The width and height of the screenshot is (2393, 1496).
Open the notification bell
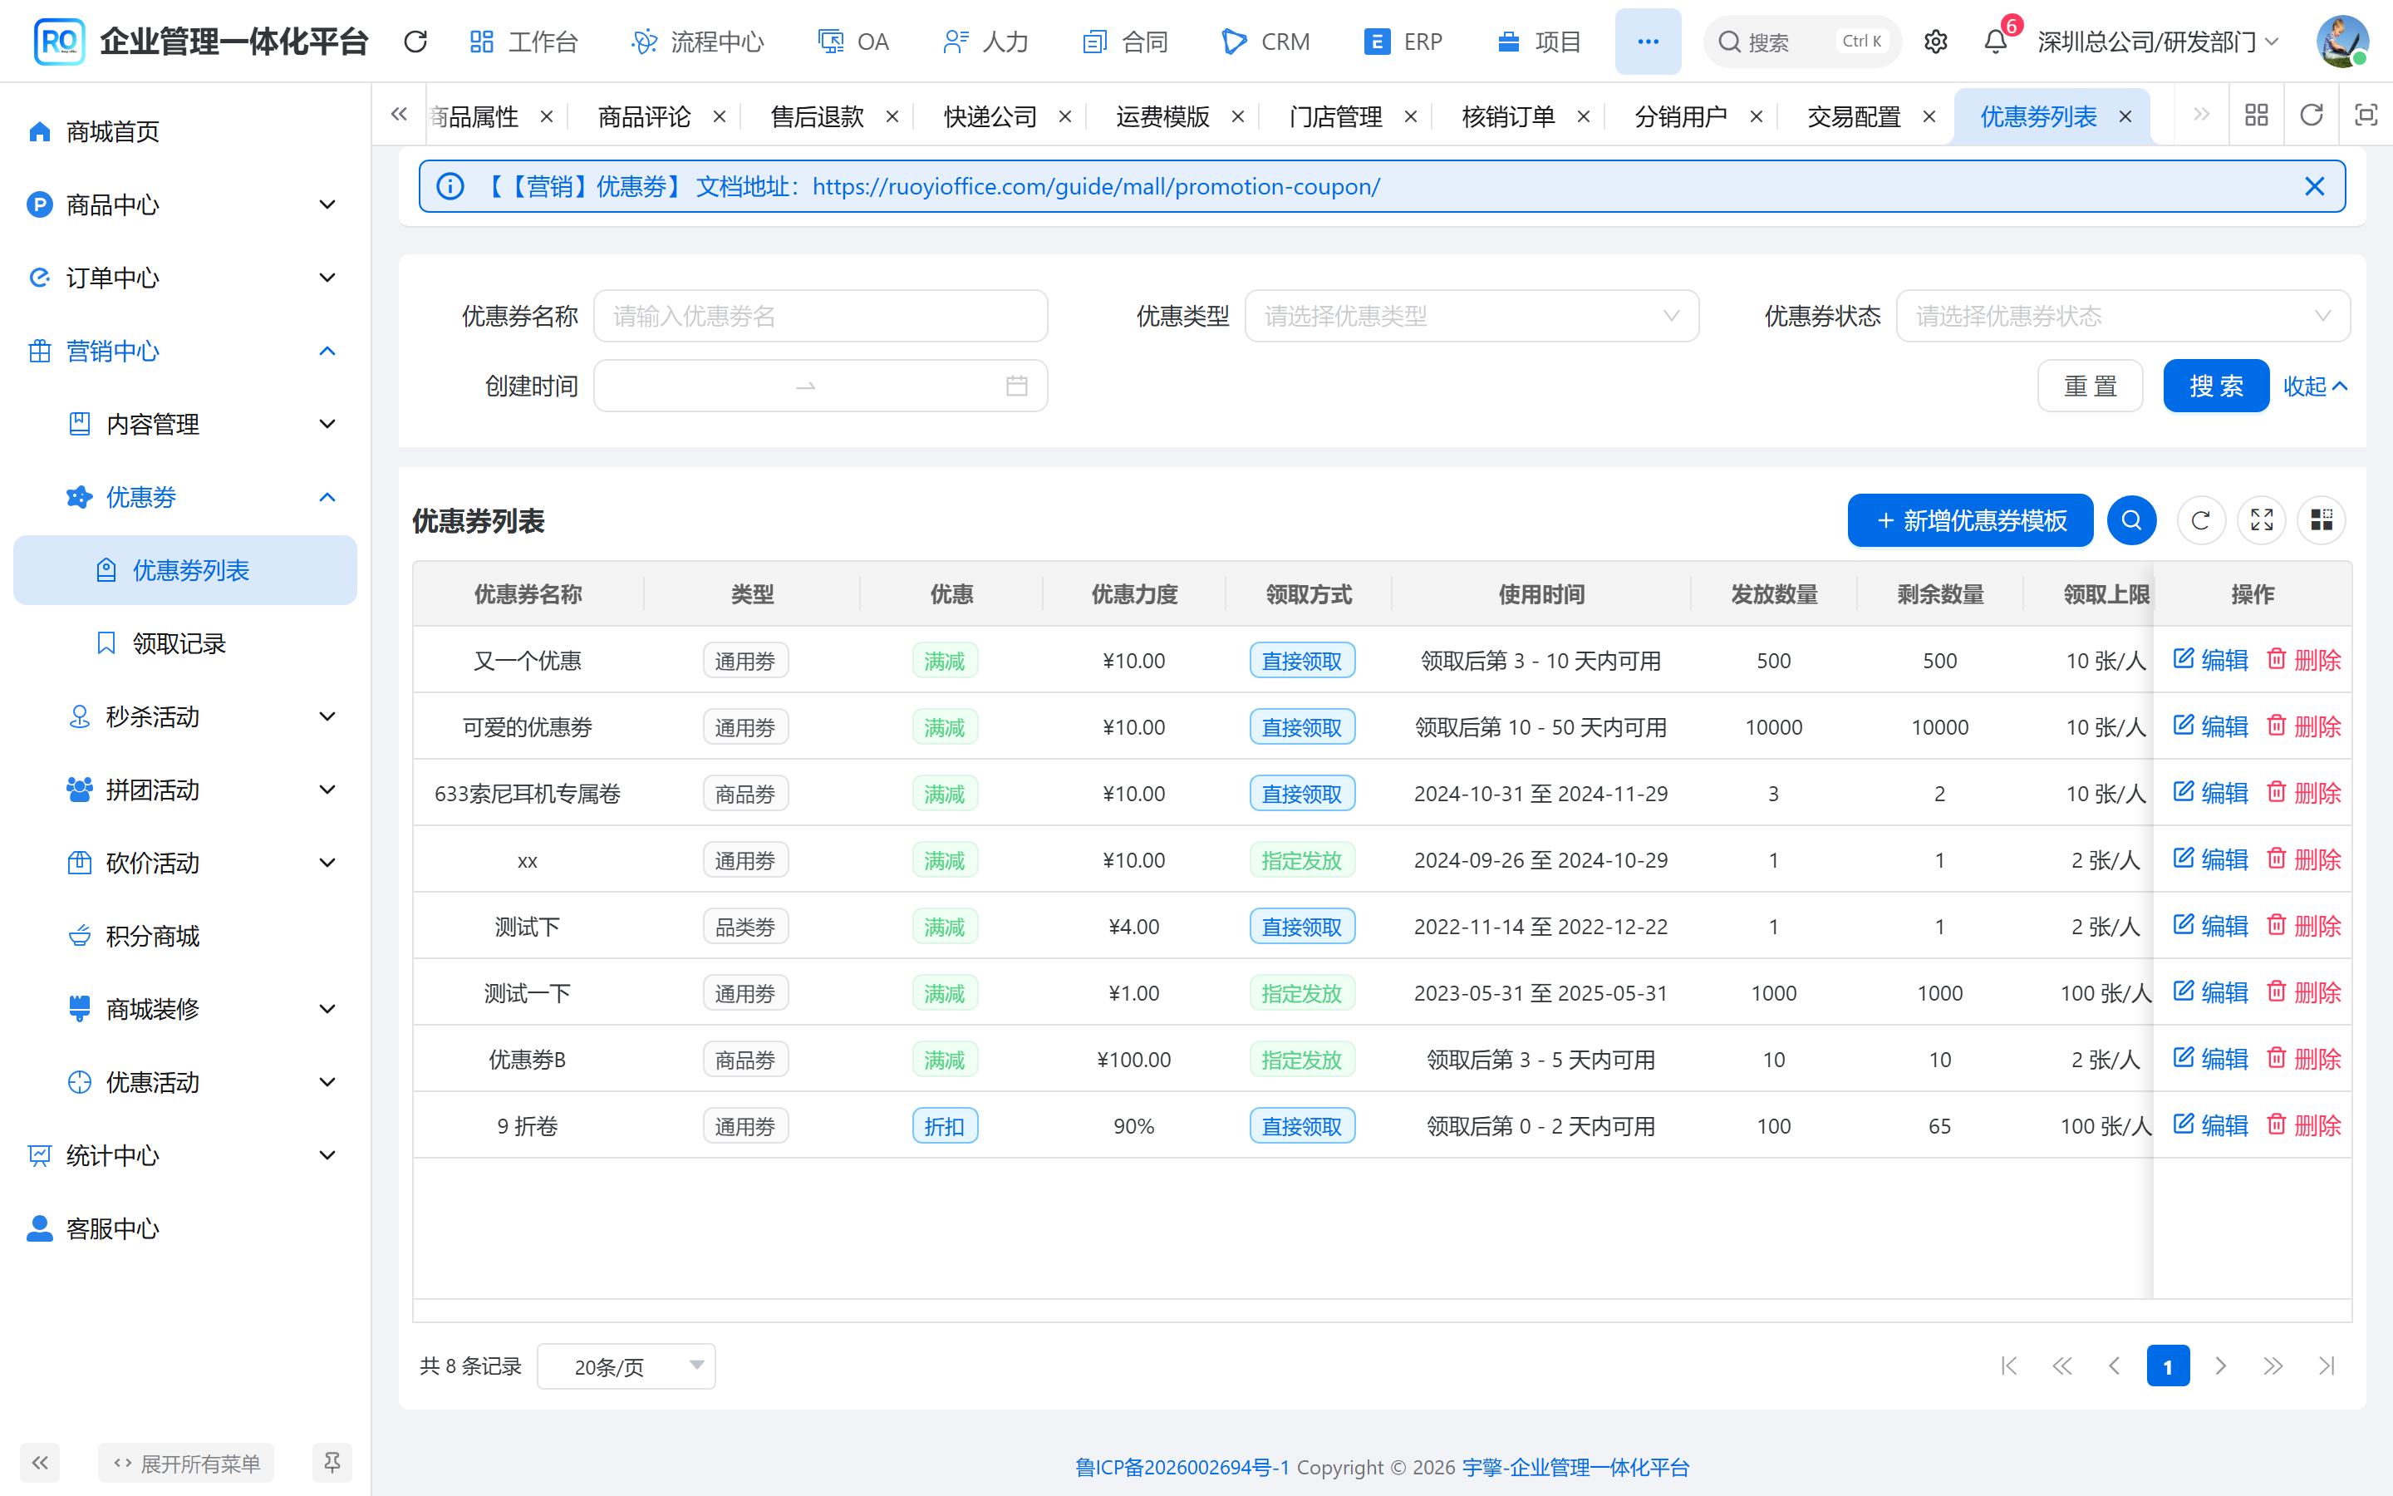pyautogui.click(x=1996, y=42)
